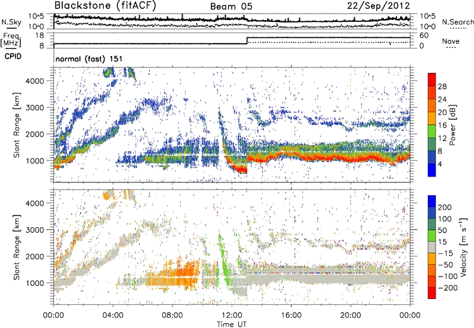
Task: Click the 'Time UT' axis title
Action: point(232,324)
